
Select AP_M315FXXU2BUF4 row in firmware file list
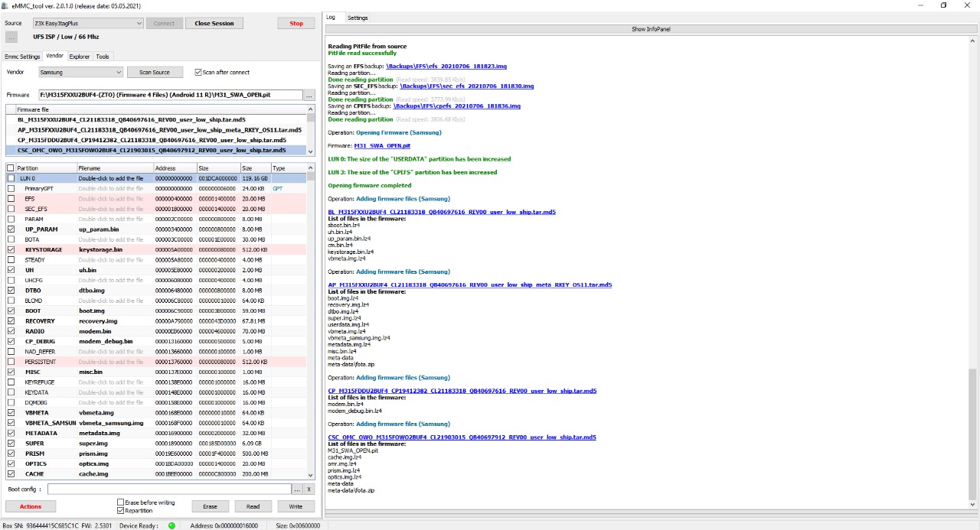156,130
